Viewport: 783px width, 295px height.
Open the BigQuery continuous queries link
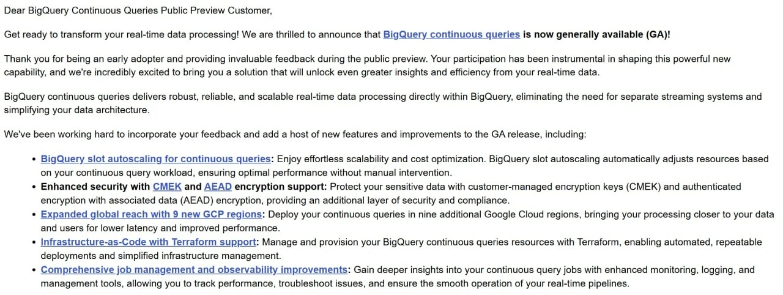click(451, 34)
